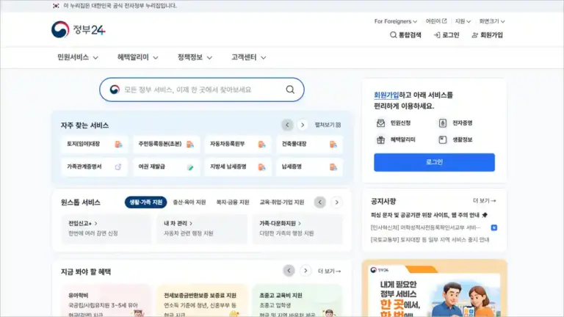The width and height of the screenshot is (564, 317).
Task: Select the 생활·가족 지원 tab
Action: [145, 202]
